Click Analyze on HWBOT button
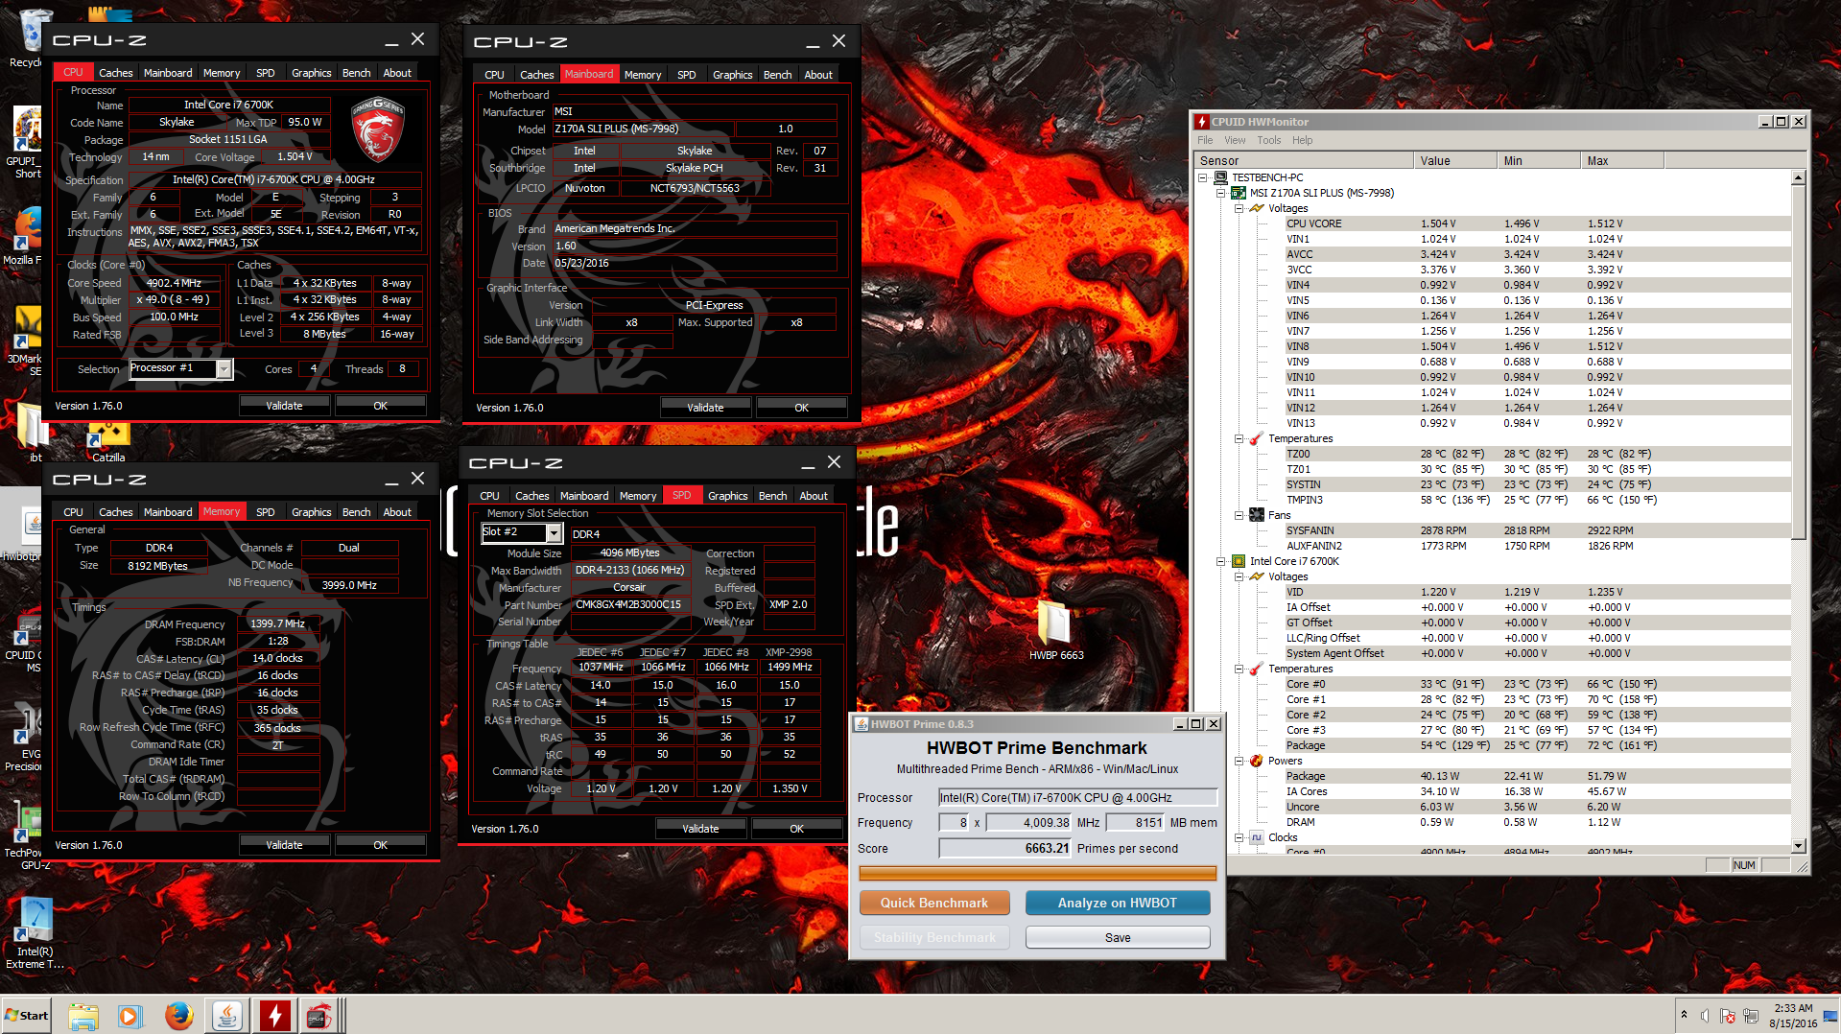Viewport: 1841px width, 1034px height. (1118, 903)
